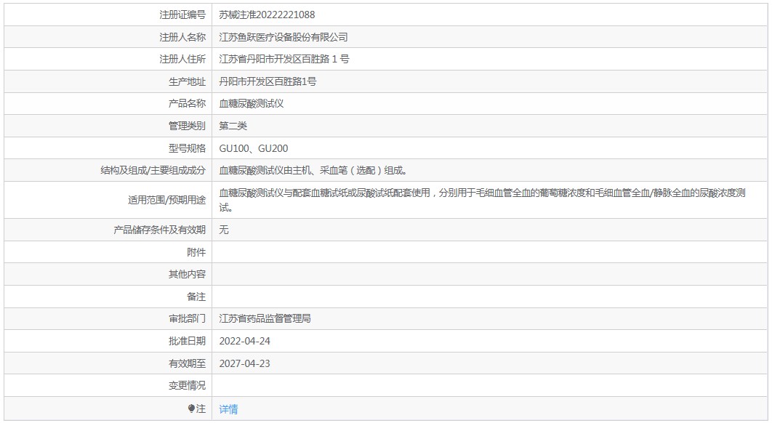
Task: Select production address 丹阳市开发区百胜路1号
Action: 268,81
